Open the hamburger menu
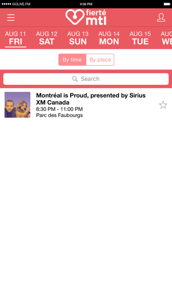172x306 pixels. pyautogui.click(x=11, y=18)
